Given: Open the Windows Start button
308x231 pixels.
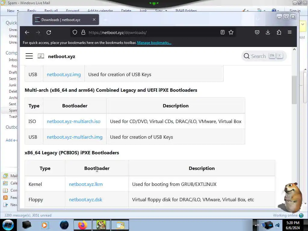Looking at the screenshot, I should click(x=8, y=225).
